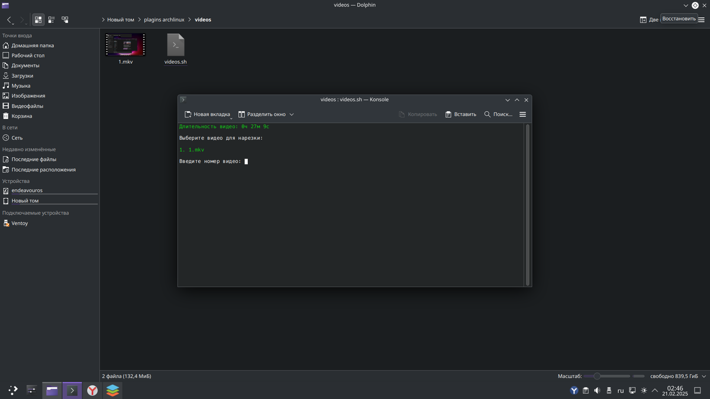The height and width of the screenshot is (399, 710).
Task: Switch Dolphin to compact view mode
Action: coord(51,20)
